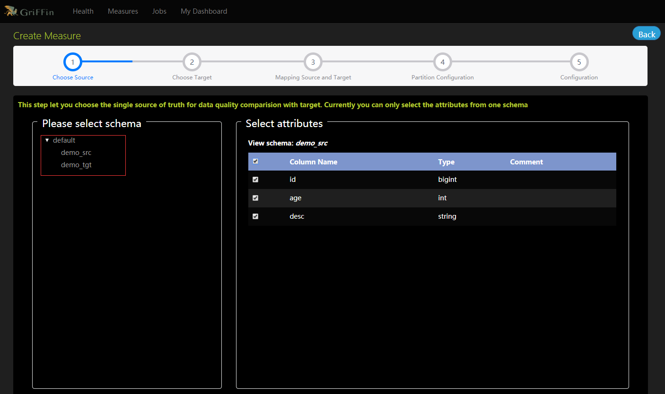Click the id column name cell
The height and width of the screenshot is (394, 665).
[x=293, y=180]
